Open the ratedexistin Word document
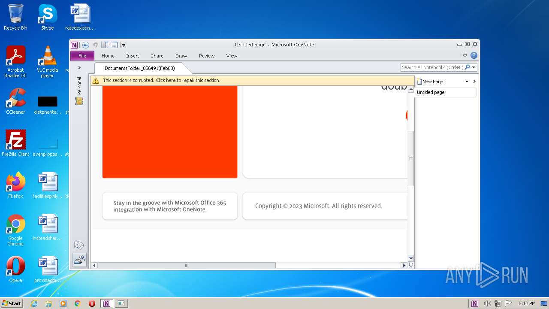 pos(80,17)
